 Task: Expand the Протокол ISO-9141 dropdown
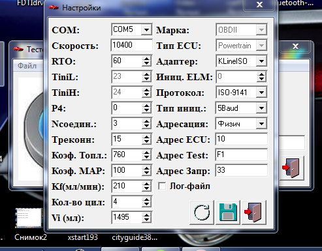pos(261,93)
